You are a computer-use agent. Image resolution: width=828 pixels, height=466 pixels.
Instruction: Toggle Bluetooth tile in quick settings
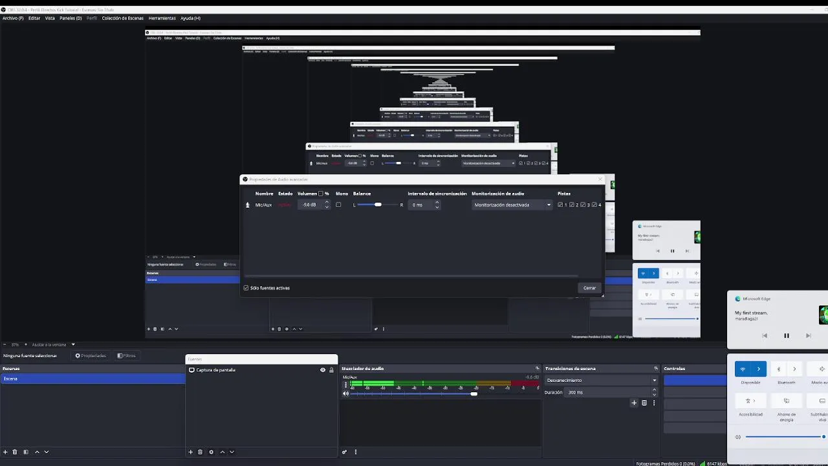coord(779,369)
